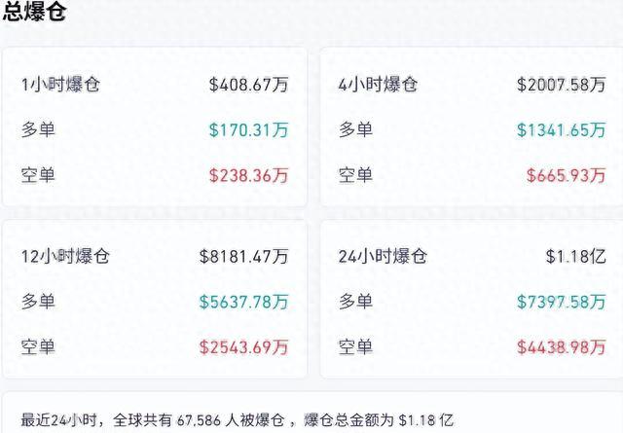The height and width of the screenshot is (433, 623).
Task: Click the 空单 label in the 24-hour card
Action: (355, 346)
